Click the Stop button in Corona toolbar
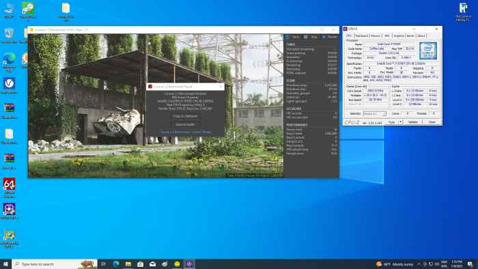The image size is (478, 269). [x=311, y=37]
